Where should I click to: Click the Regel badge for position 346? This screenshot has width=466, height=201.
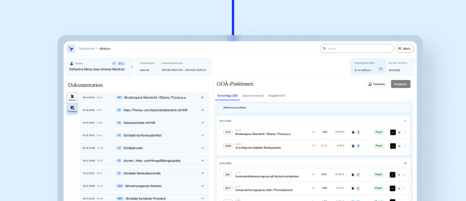379,175
